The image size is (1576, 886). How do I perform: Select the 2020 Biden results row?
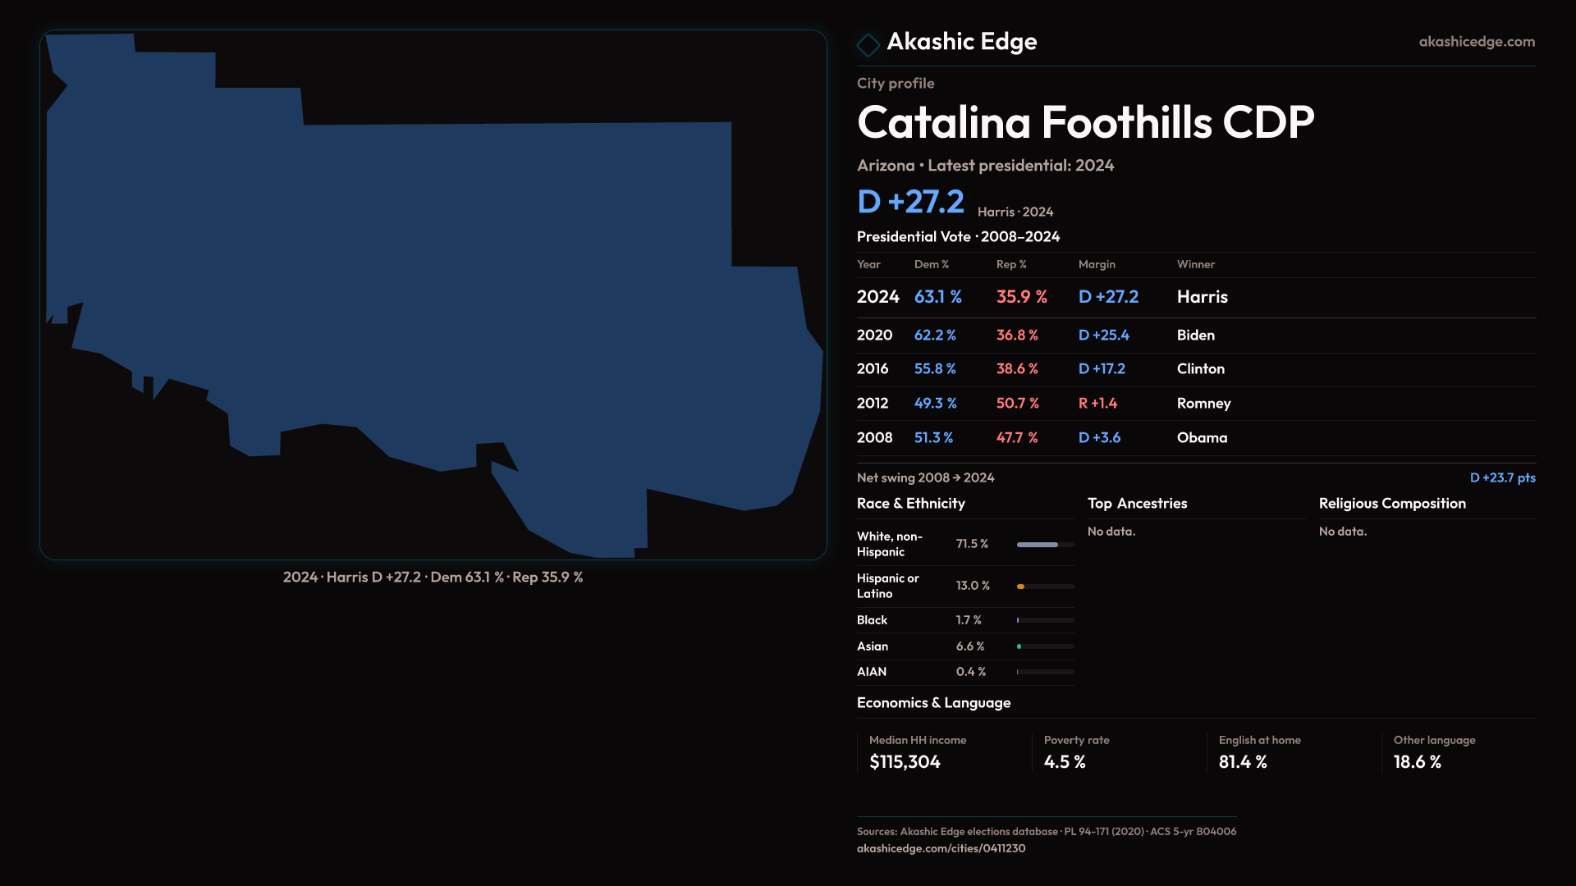(1195, 336)
